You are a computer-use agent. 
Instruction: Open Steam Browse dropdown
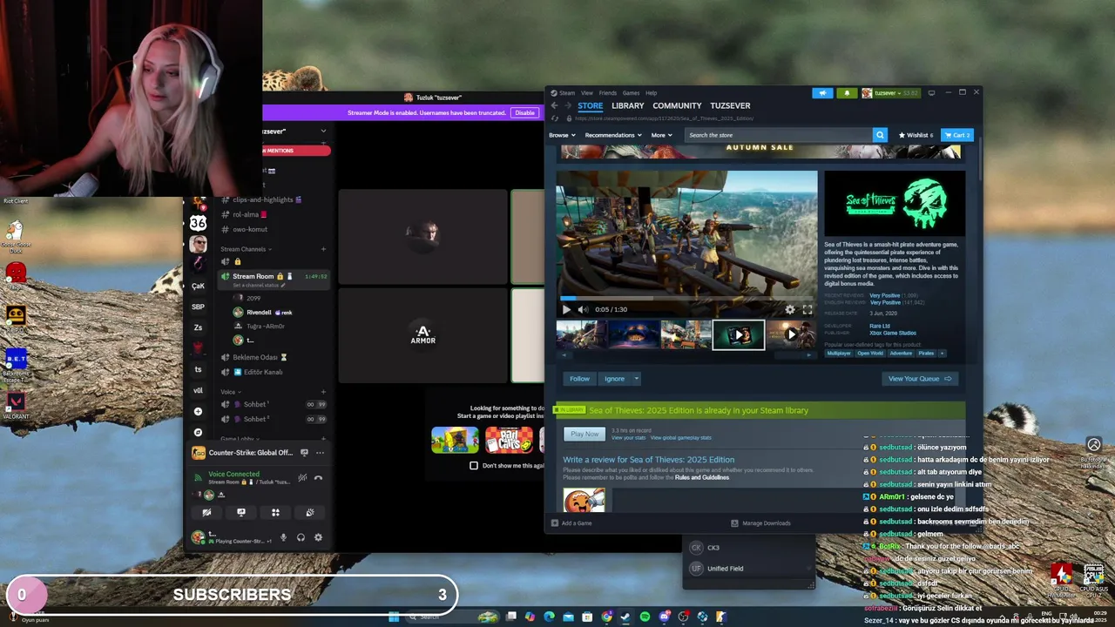click(562, 135)
